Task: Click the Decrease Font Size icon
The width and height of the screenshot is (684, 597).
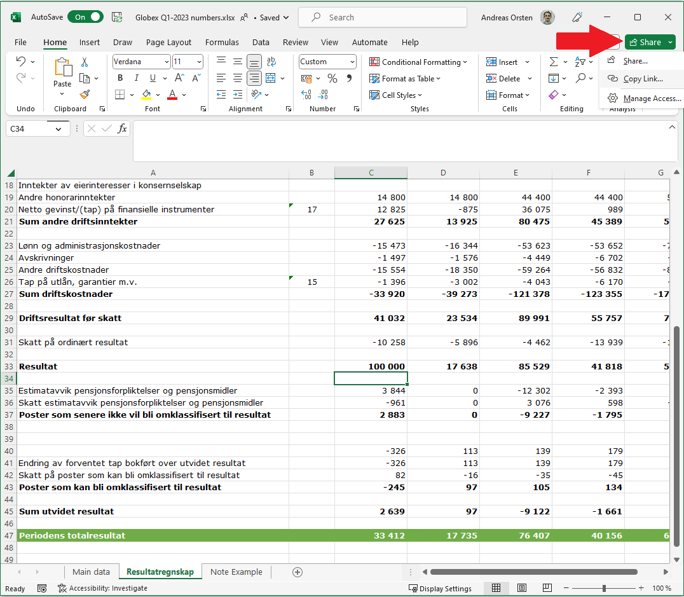Action: (x=196, y=78)
